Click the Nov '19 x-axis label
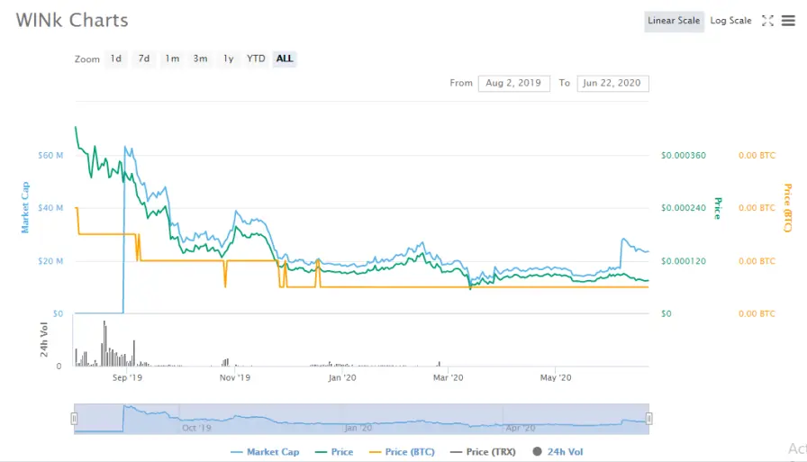The image size is (807, 462). (235, 377)
